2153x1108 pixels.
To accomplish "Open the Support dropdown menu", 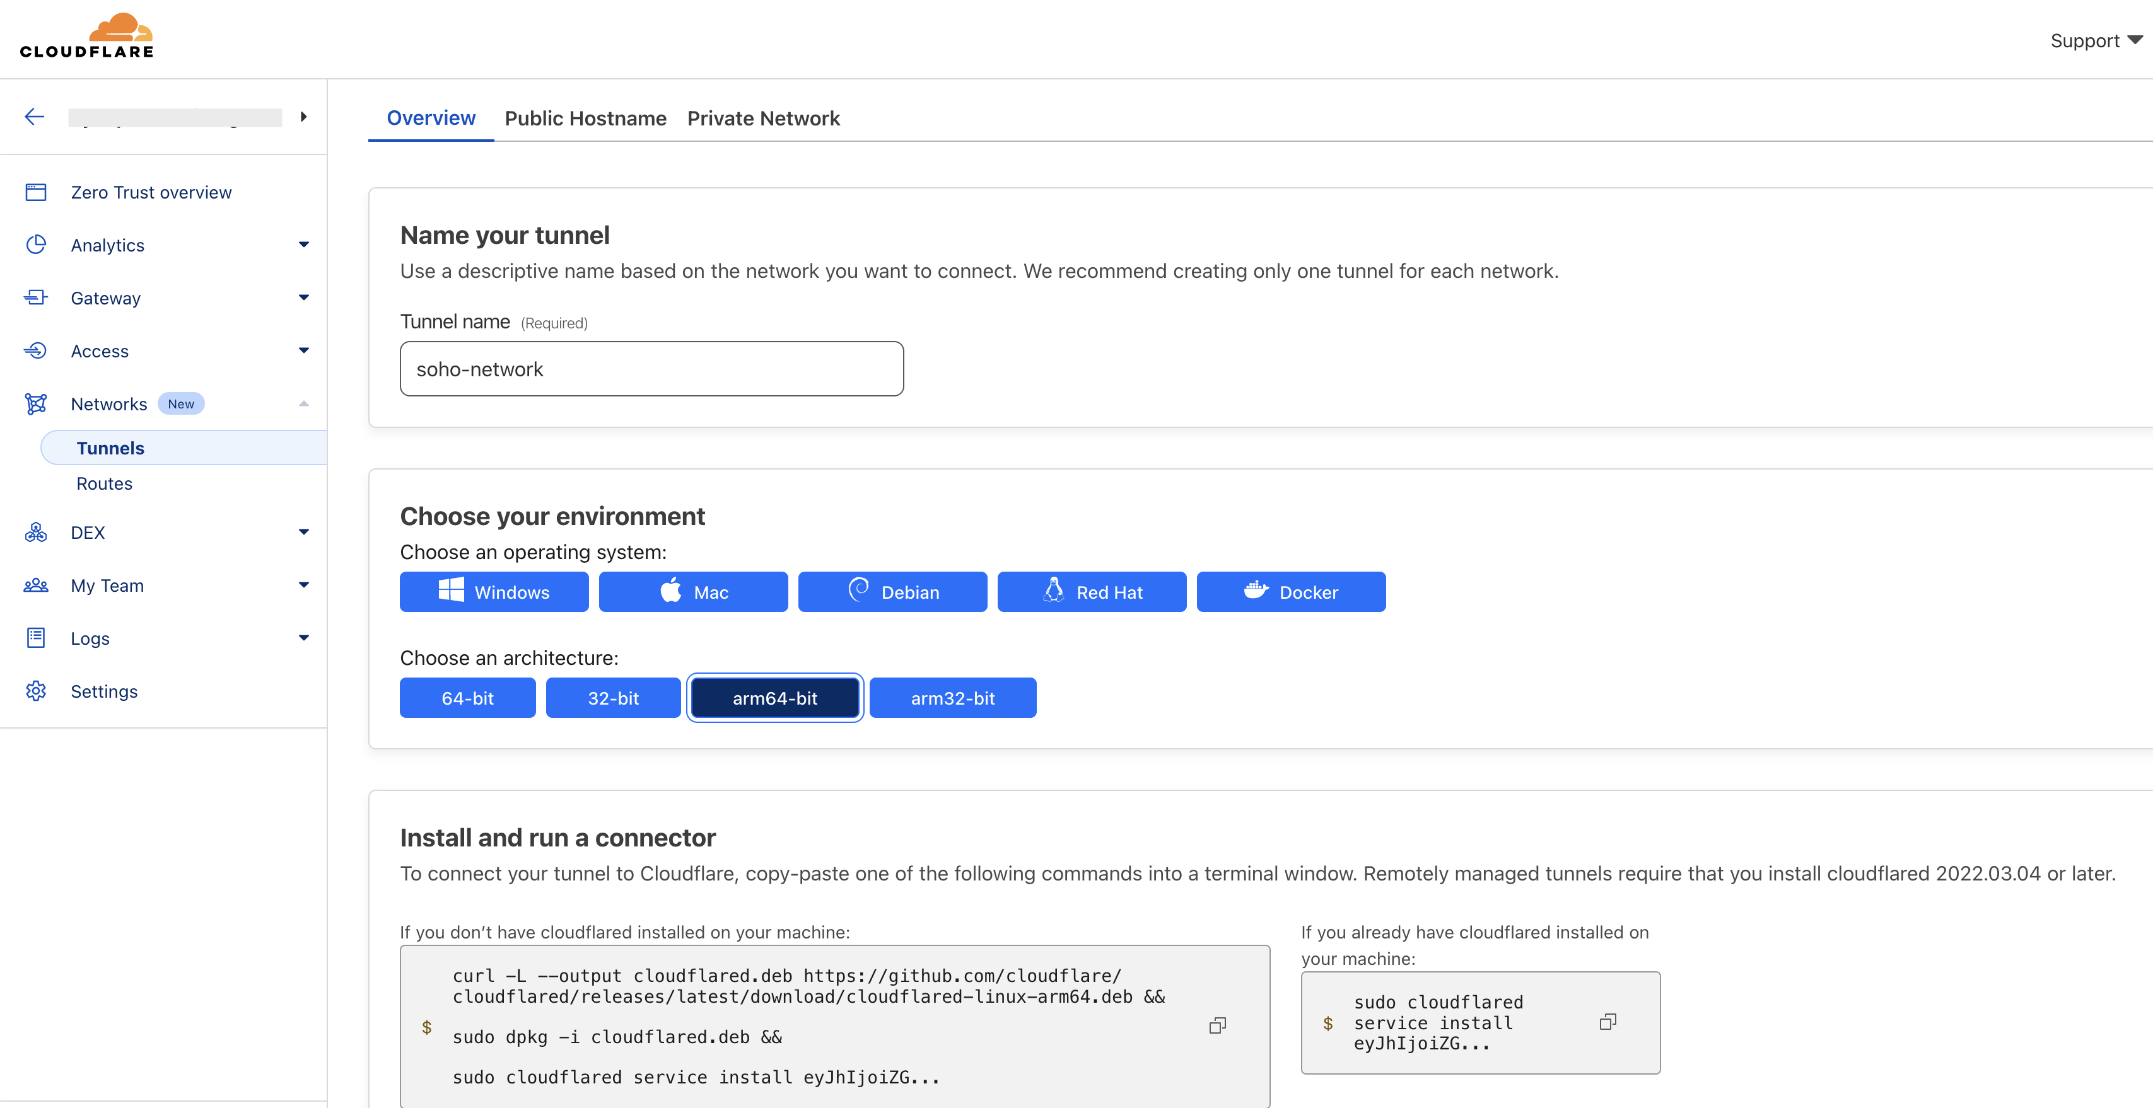I will click(x=2096, y=40).
